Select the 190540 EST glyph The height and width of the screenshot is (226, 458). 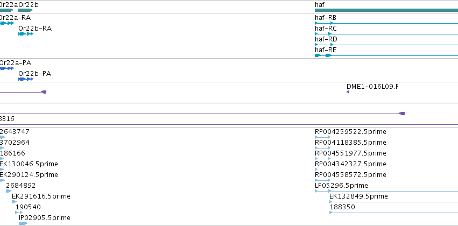(19, 213)
